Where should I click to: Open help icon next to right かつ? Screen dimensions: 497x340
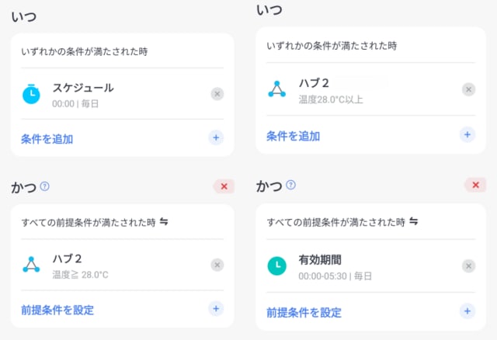tap(290, 185)
